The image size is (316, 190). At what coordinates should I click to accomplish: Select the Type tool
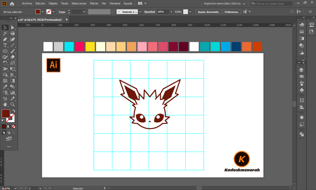[x=5, y=45]
